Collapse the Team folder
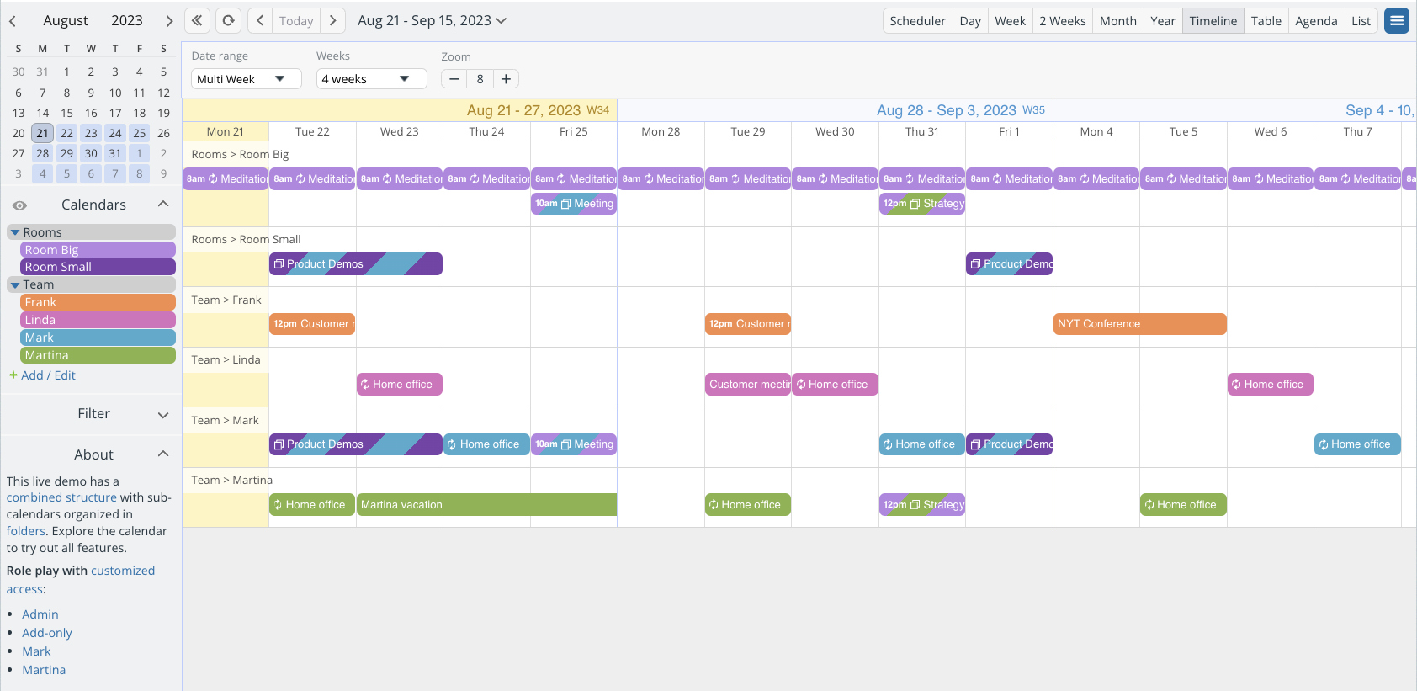 [x=15, y=285]
